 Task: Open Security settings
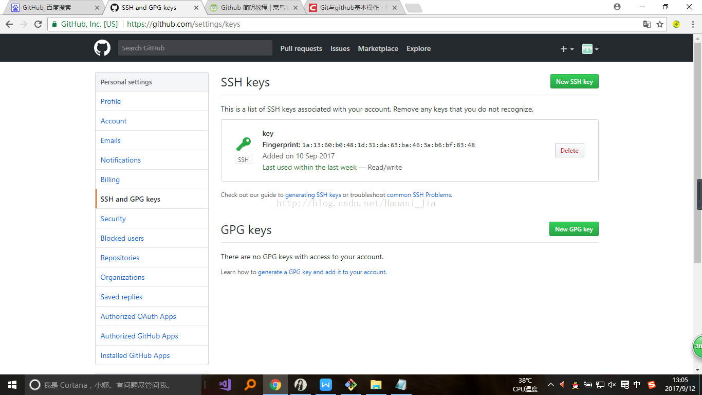(152, 219)
